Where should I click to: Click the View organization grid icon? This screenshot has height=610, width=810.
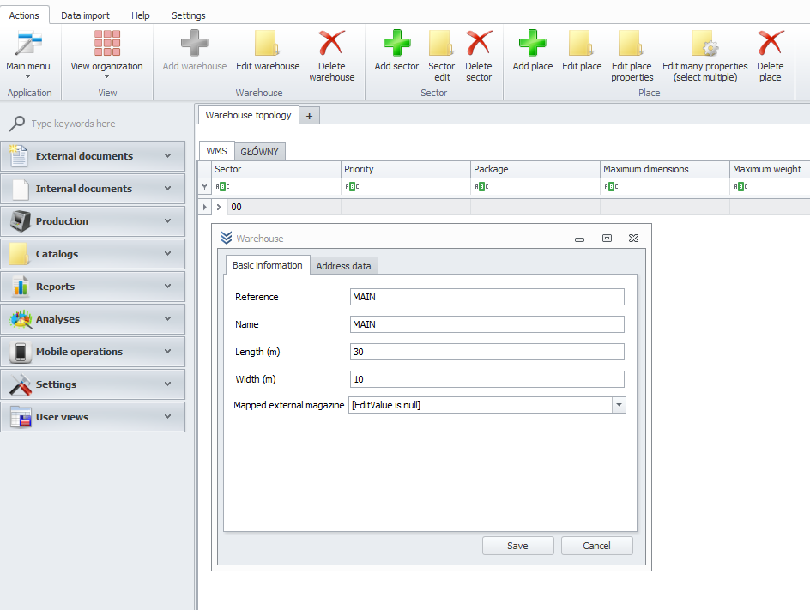107,42
